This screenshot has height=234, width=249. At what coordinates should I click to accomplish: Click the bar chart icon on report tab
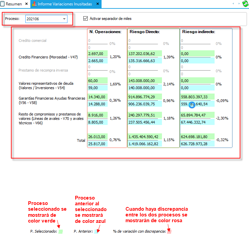[x=34, y=4]
